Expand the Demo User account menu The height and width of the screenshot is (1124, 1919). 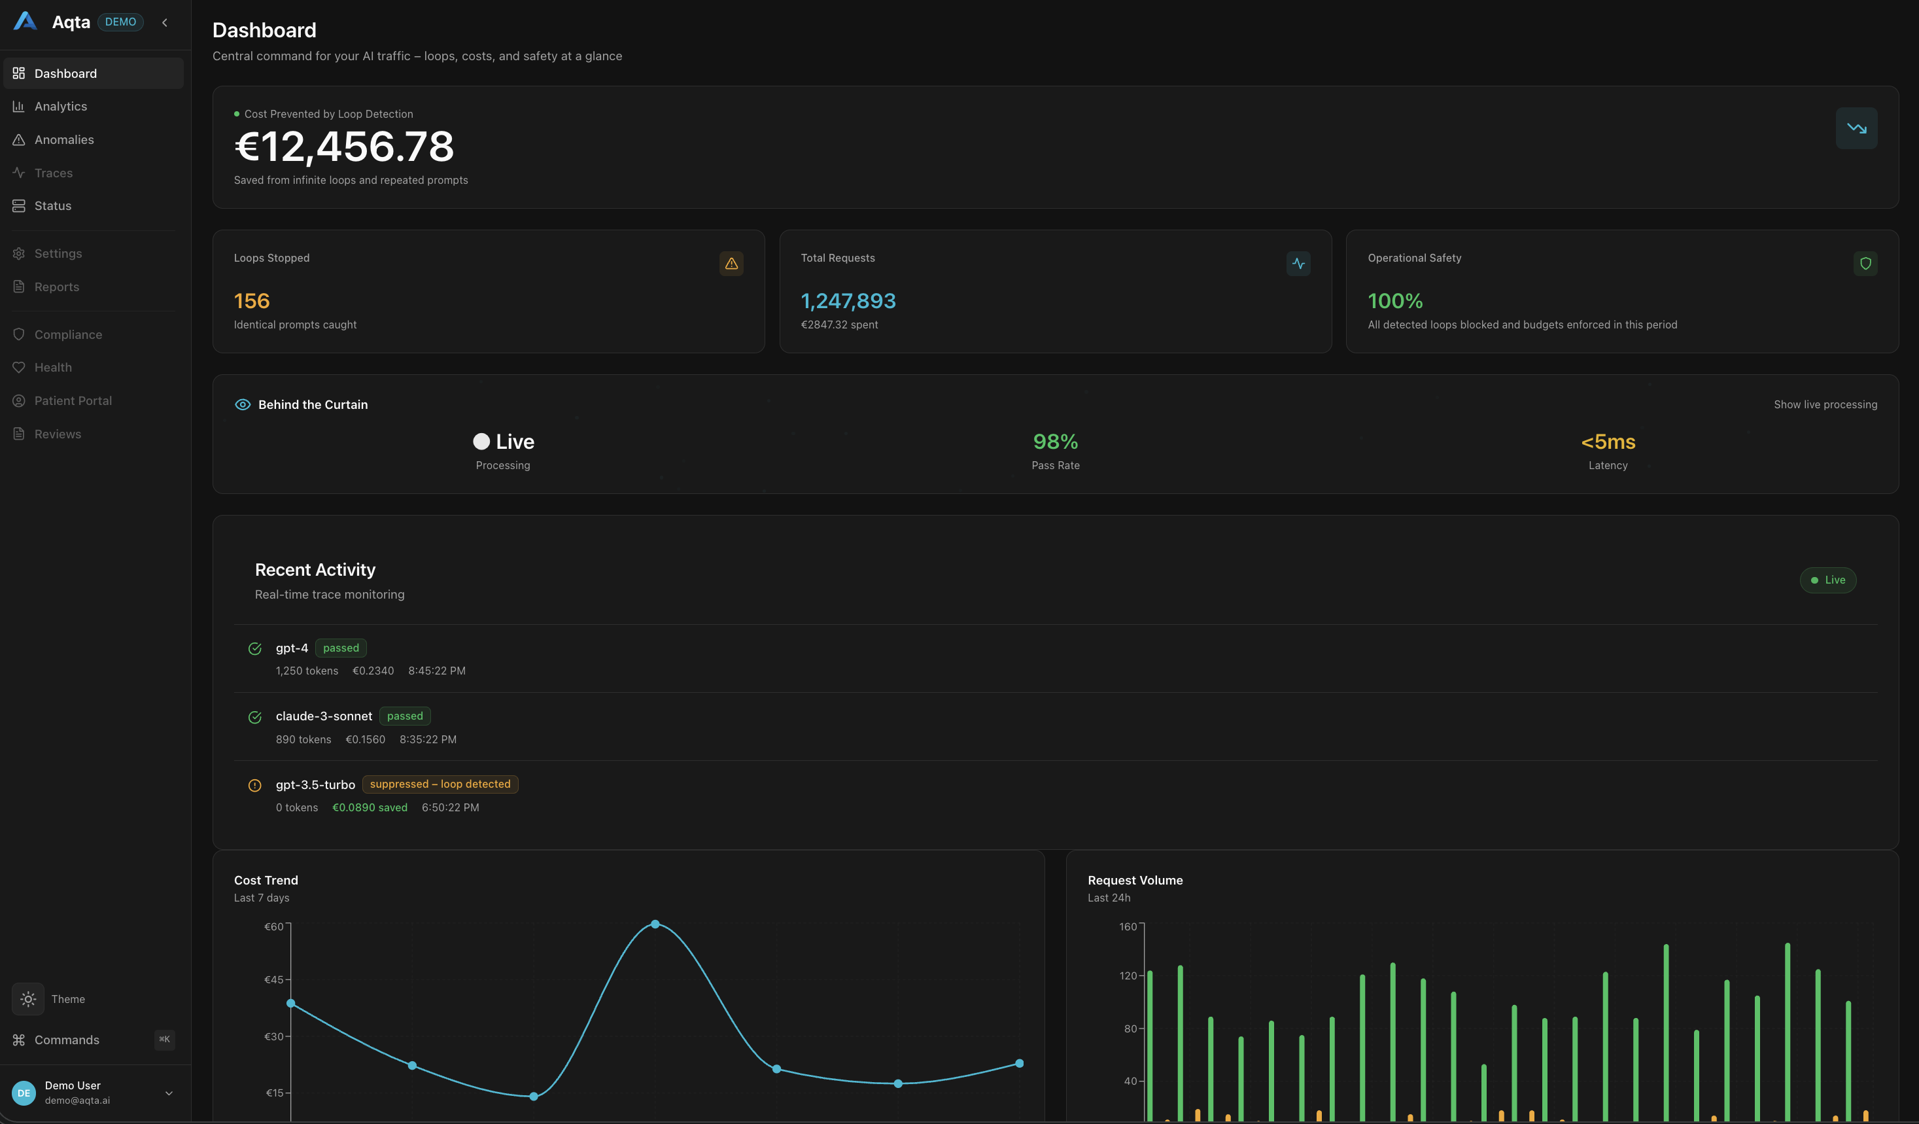coord(168,1093)
